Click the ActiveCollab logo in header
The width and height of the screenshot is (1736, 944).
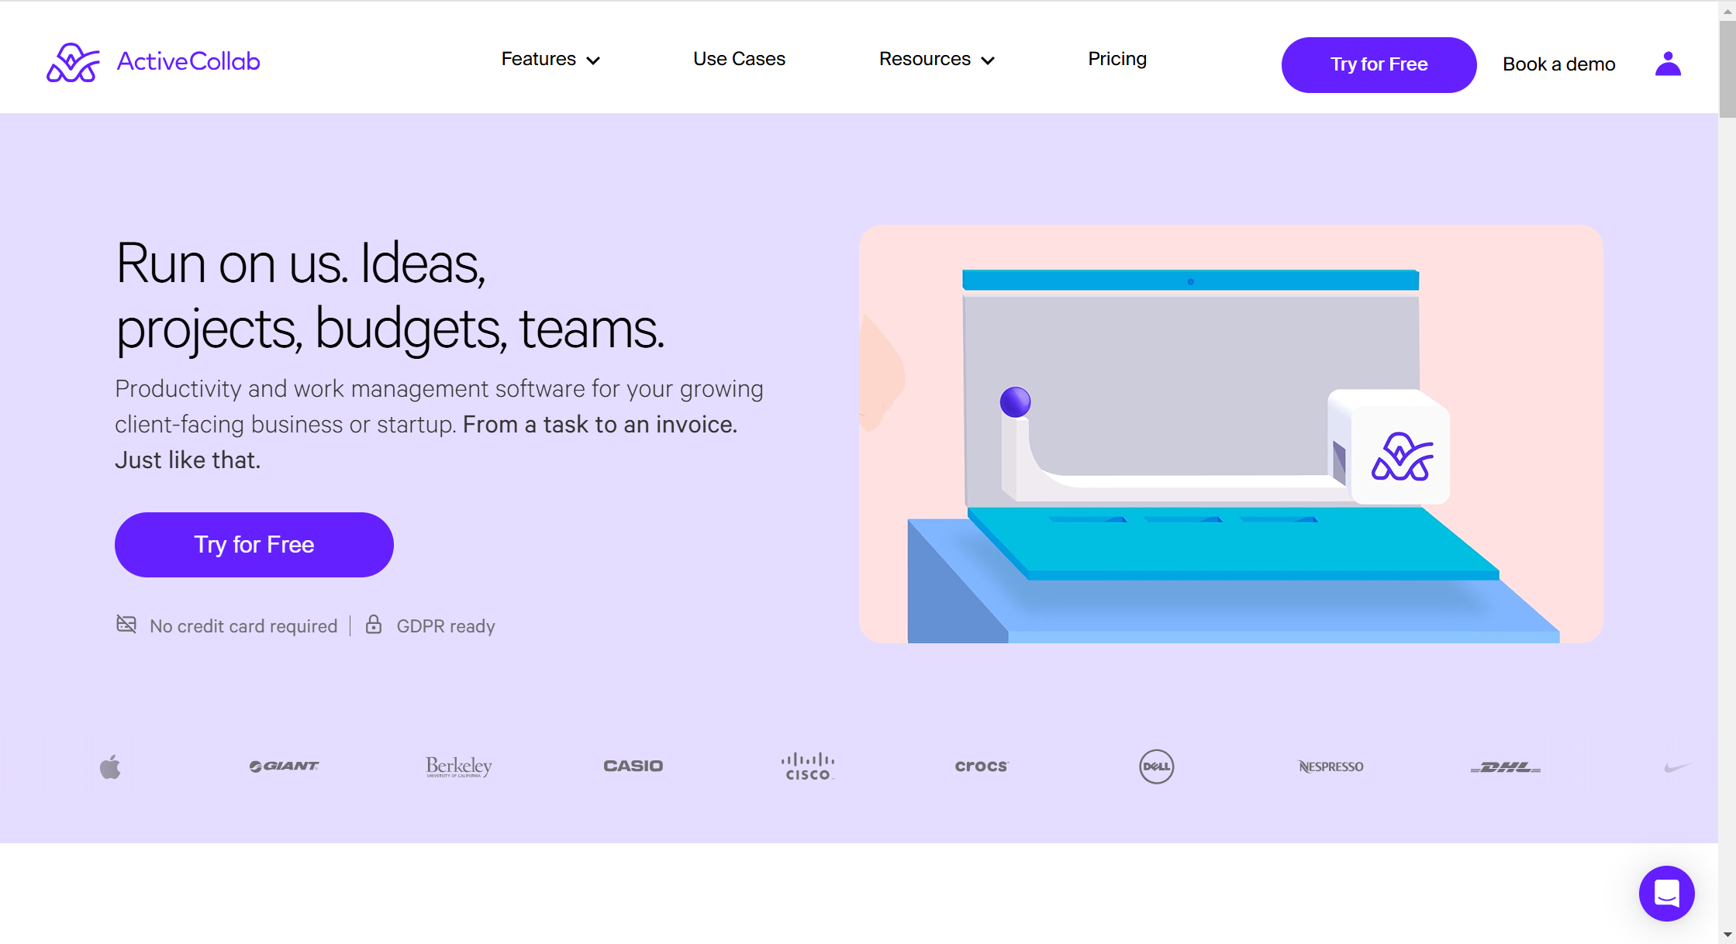pyautogui.click(x=153, y=62)
